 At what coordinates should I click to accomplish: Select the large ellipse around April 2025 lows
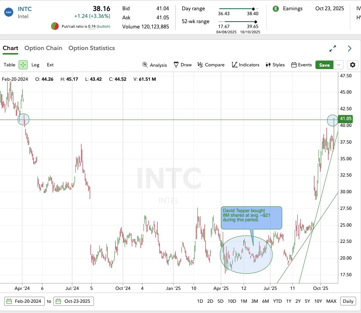pos(246,255)
